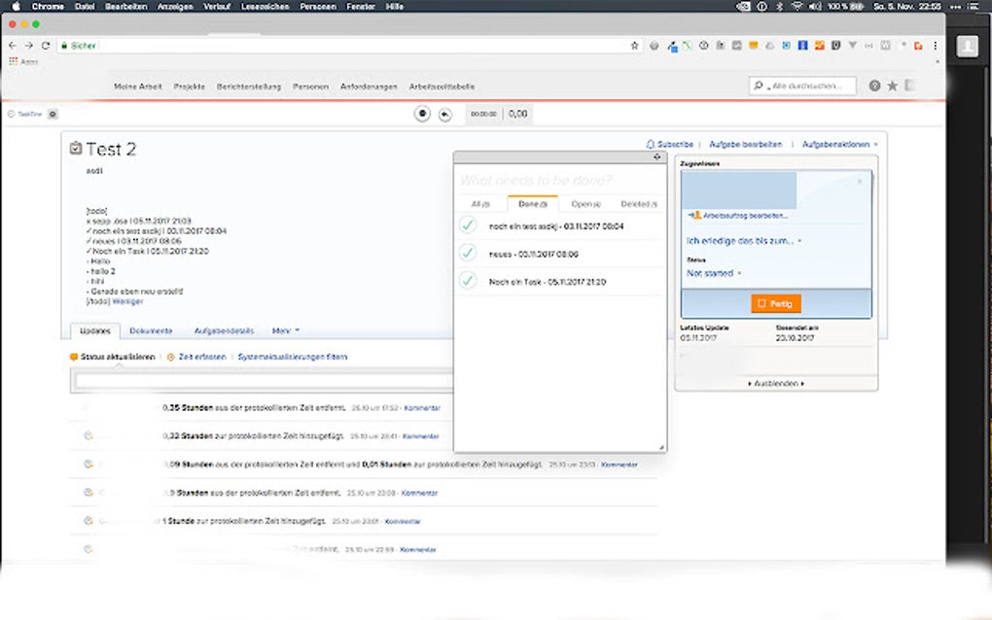Switch to the Open todo tab
The image size is (992, 620).
pos(585,204)
